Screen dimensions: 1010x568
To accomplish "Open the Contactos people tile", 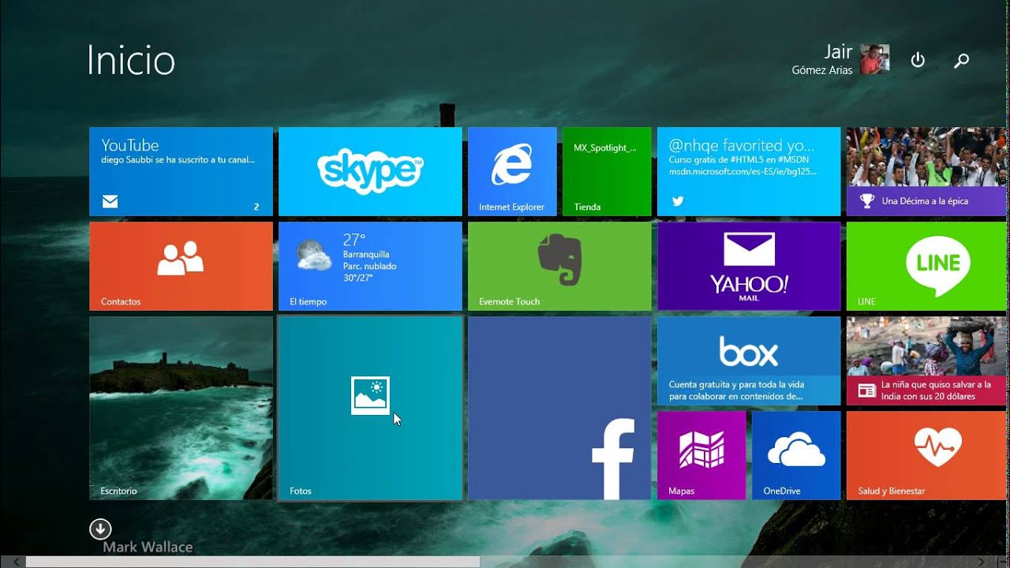I will (x=181, y=266).
